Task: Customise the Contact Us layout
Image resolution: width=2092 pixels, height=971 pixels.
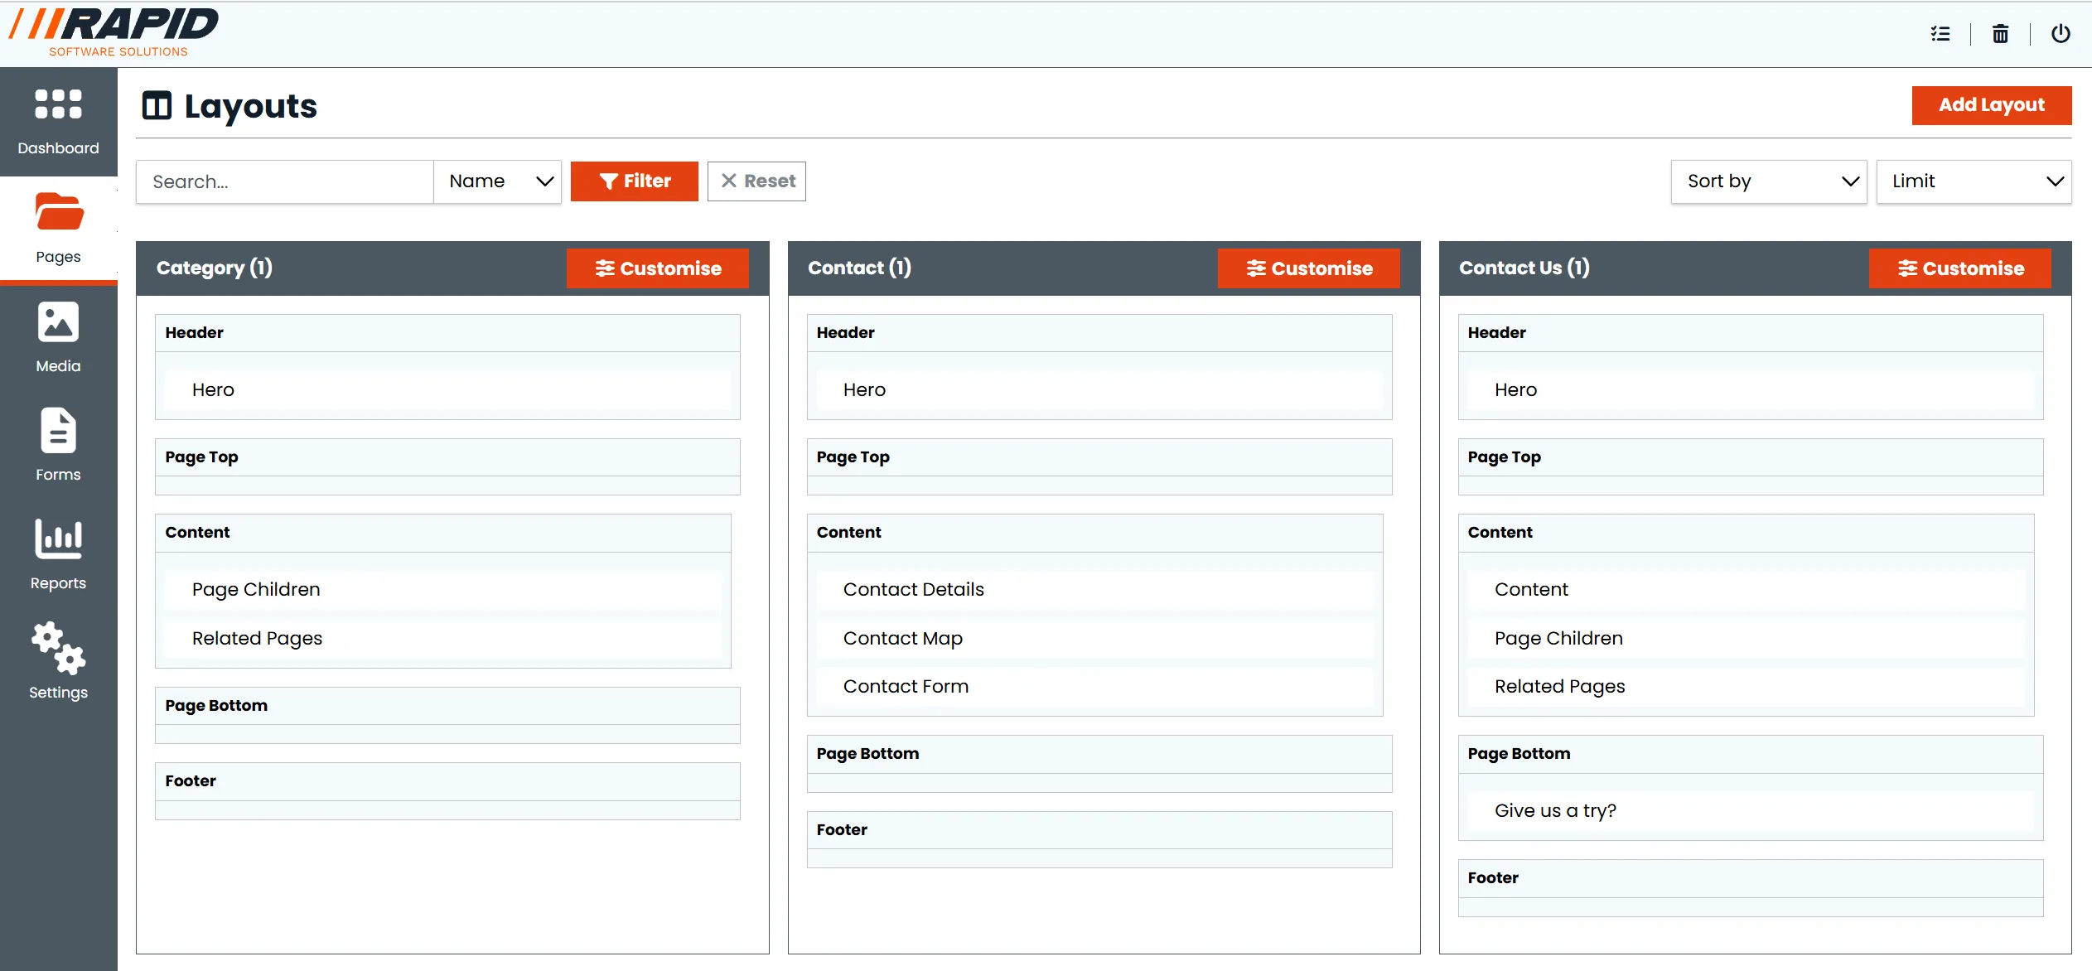Action: pos(1960,268)
